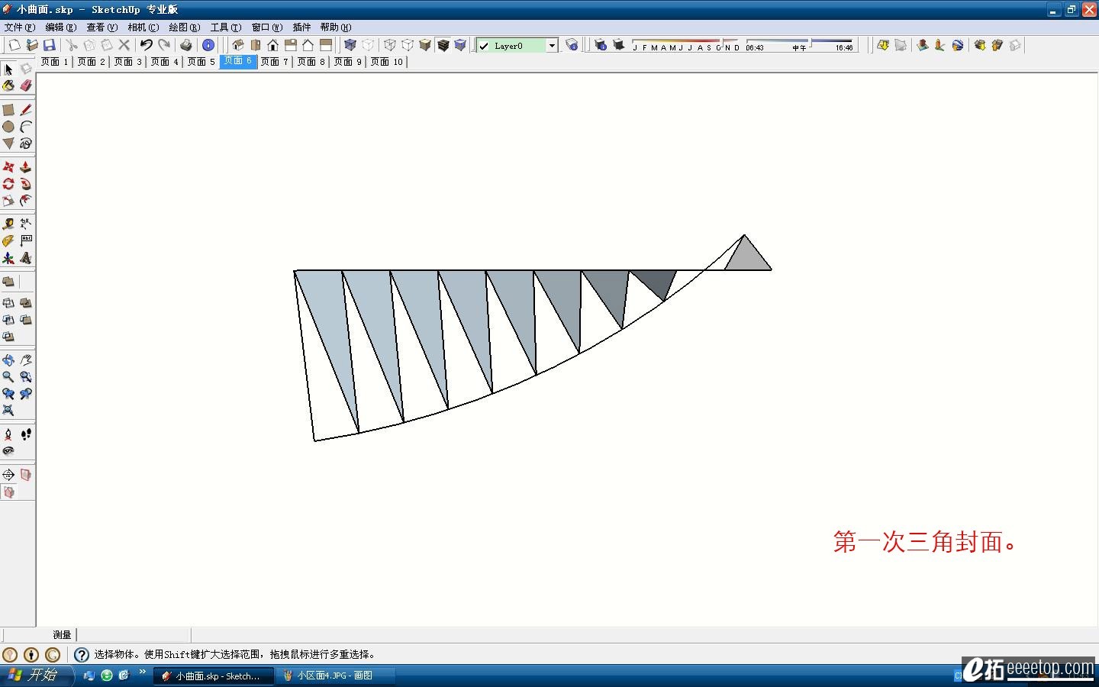Screen dimensions: 1099x687
Task: Enable X-ray face style
Action: [x=350, y=45]
